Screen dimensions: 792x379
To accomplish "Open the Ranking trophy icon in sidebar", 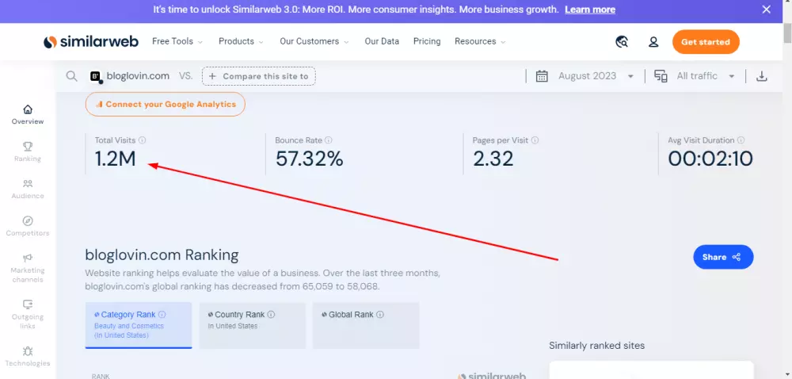I will (x=28, y=147).
